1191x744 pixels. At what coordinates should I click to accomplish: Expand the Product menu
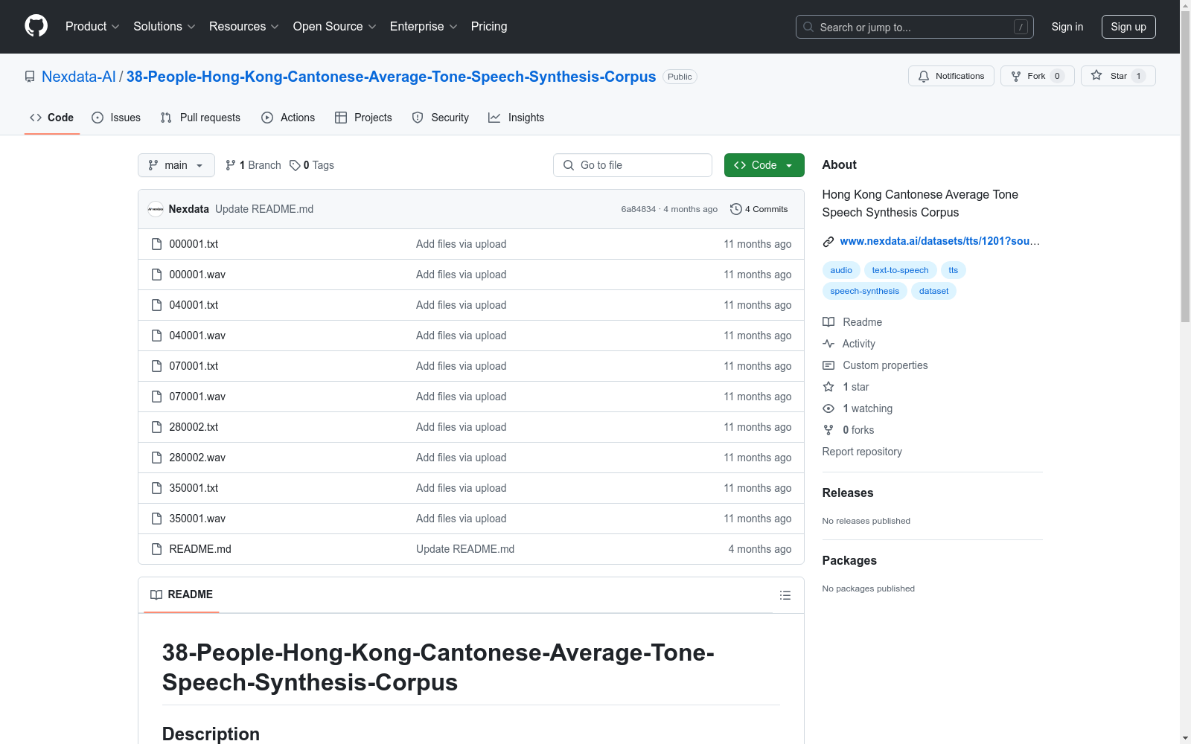pos(92,26)
